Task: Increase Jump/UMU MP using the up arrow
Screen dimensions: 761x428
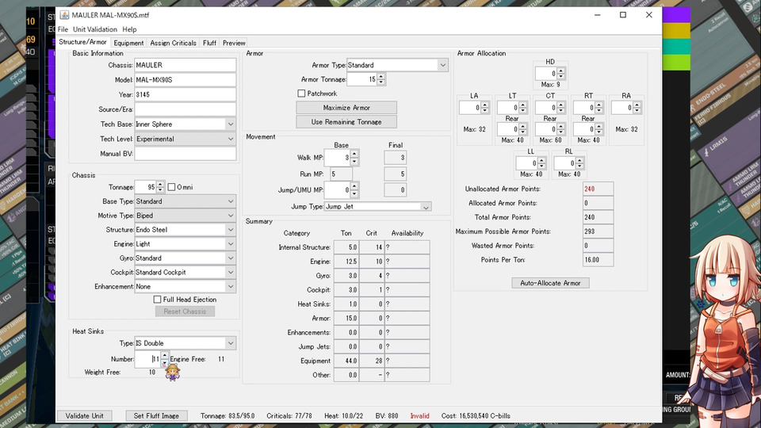Action: pos(354,187)
